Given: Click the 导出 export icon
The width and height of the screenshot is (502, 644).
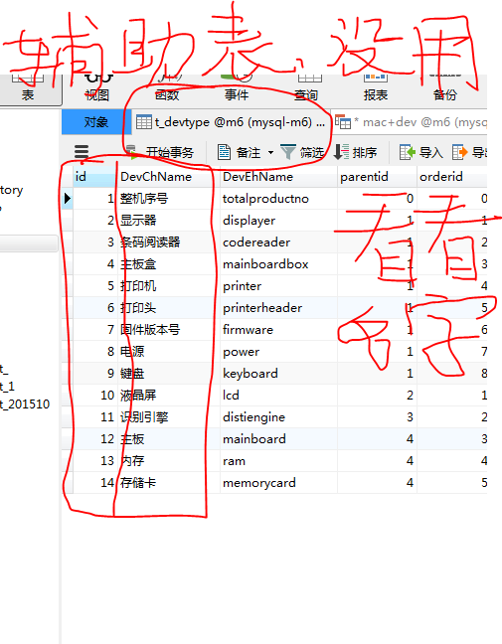Looking at the screenshot, I should click(x=460, y=152).
